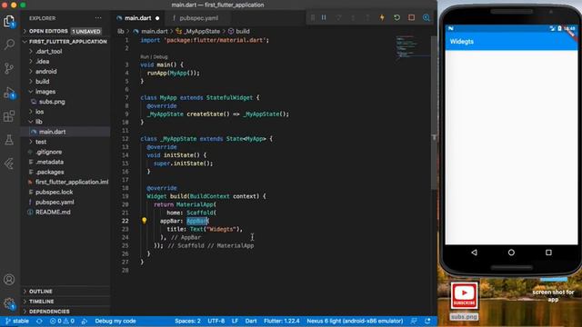Open the Testing flask icon view
582x327 pixels.
[x=9, y=140]
